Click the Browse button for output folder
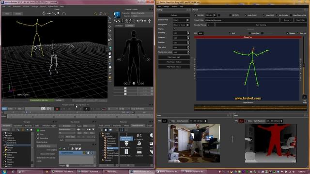The image size is (310, 174). pyautogui.click(x=286, y=20)
